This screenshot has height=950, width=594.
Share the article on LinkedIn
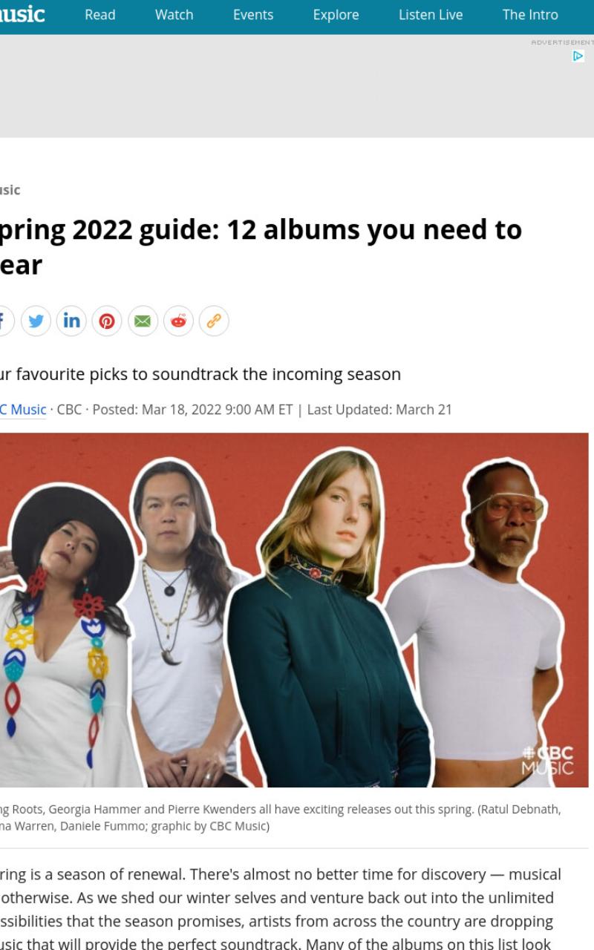(71, 321)
